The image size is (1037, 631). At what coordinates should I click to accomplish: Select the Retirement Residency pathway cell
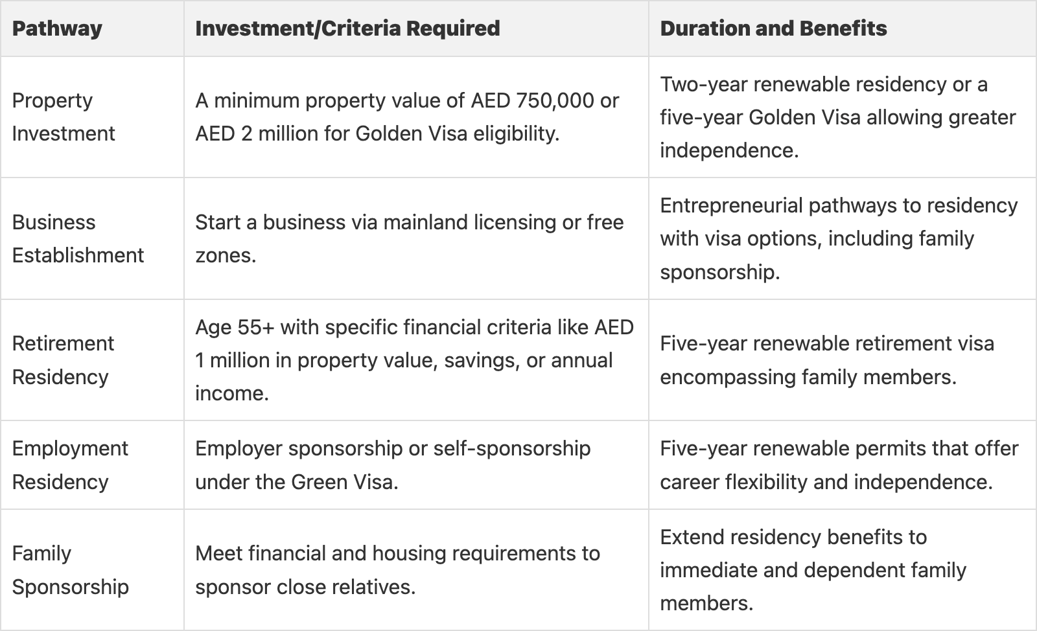pyautogui.click(x=63, y=360)
